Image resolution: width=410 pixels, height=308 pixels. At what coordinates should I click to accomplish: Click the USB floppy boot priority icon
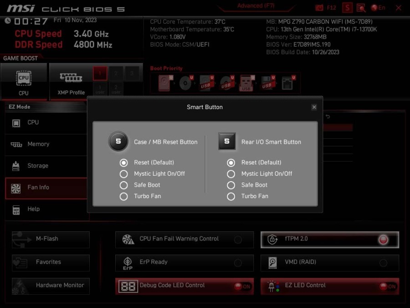267,84
